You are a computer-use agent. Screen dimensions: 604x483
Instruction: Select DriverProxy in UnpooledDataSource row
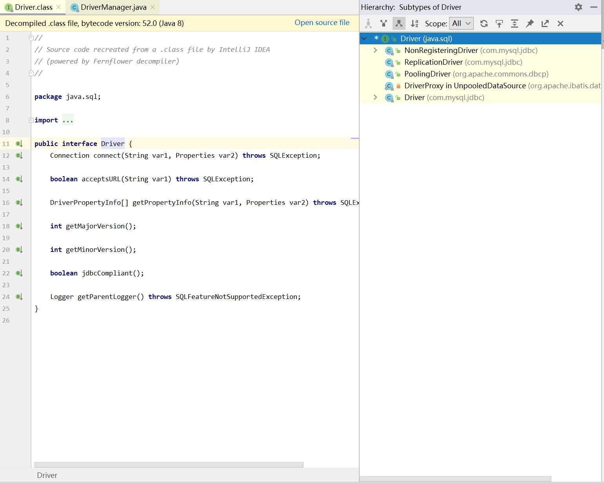point(480,86)
